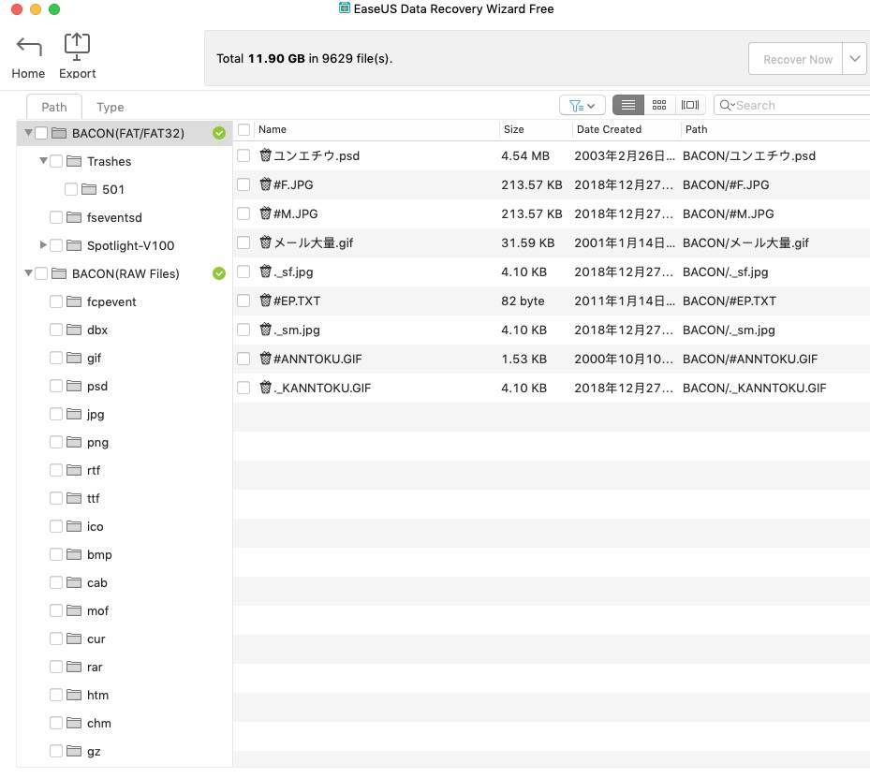Viewport: 870px width, 778px height.
Task: Check the box for ._KANNTOKU.GIF
Action: (243, 387)
